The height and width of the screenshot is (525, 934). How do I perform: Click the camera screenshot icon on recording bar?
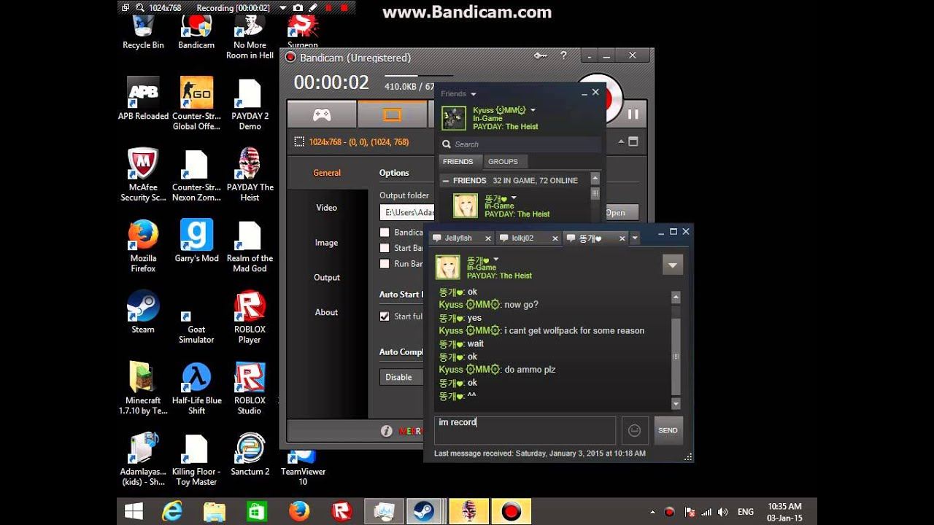(x=298, y=8)
